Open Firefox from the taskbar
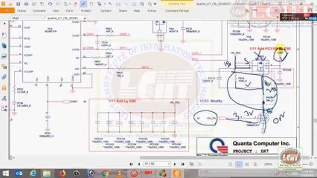The height and width of the screenshot is (178, 317). coord(62,174)
